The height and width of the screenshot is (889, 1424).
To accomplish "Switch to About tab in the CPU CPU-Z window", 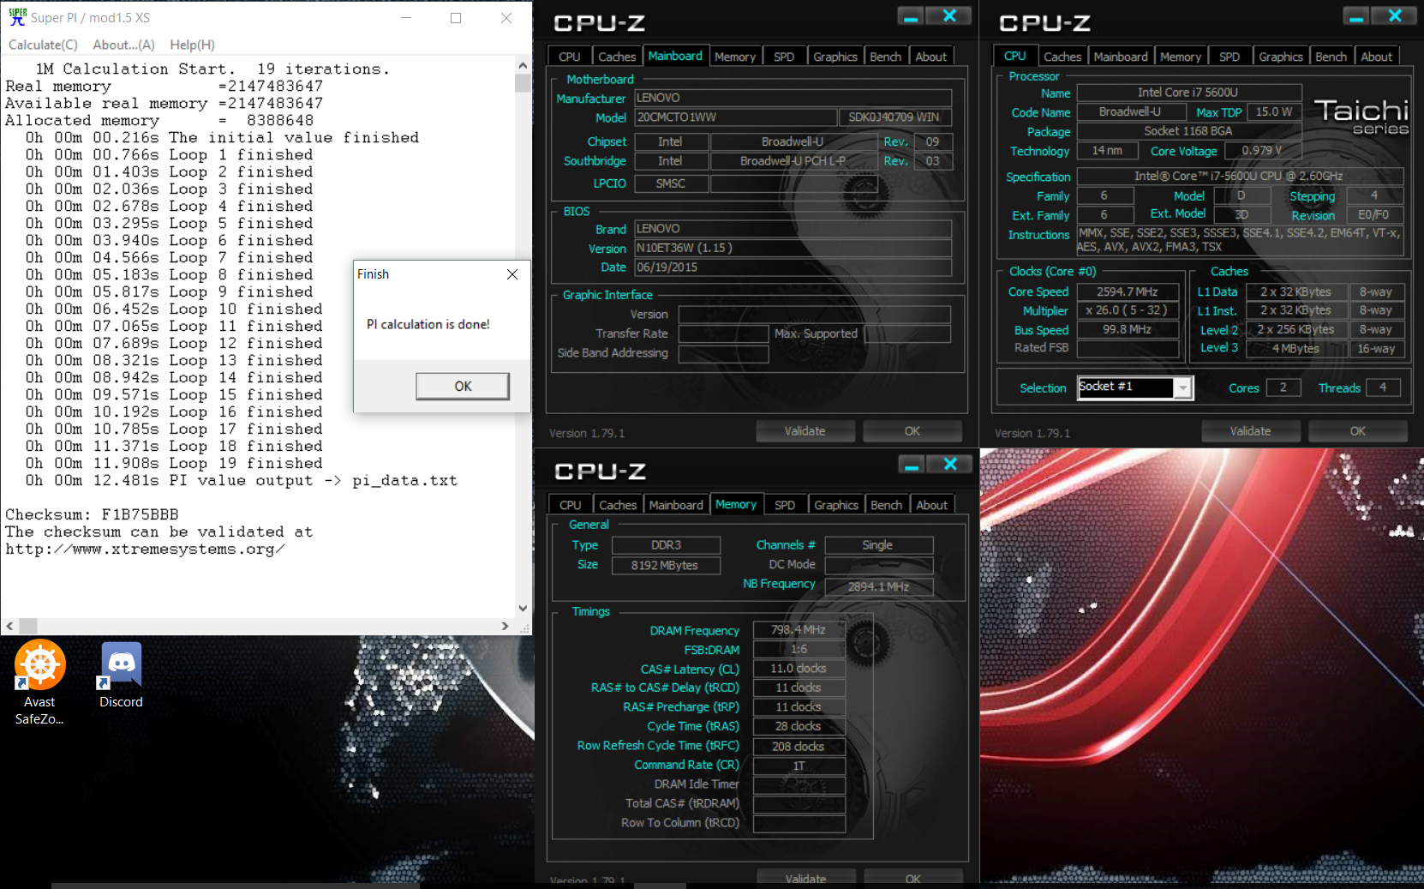I will (1377, 57).
